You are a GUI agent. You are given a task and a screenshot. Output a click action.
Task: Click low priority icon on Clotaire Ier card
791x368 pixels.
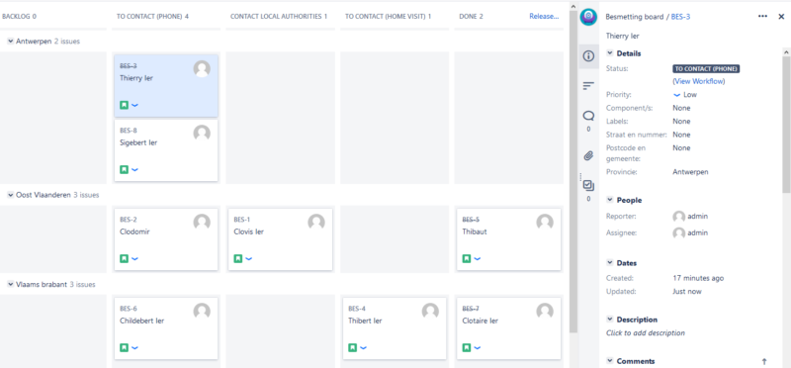point(478,348)
